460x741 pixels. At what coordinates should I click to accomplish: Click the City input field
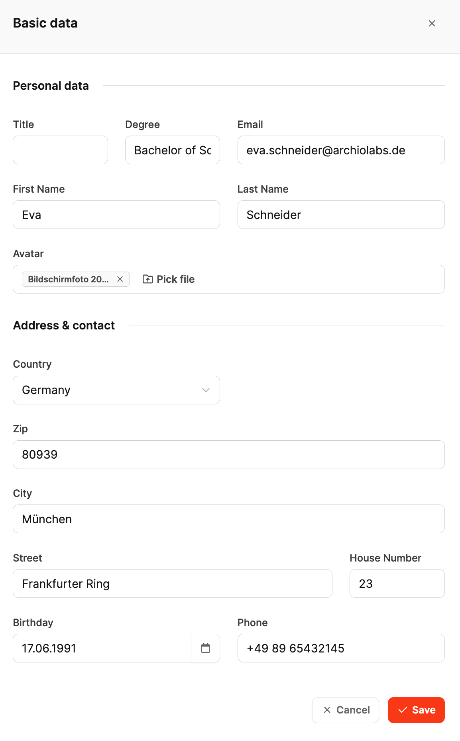coord(229,519)
